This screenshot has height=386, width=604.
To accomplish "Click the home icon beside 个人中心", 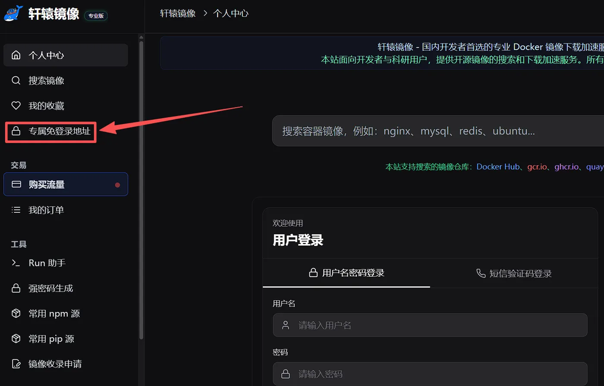I will [x=16, y=55].
